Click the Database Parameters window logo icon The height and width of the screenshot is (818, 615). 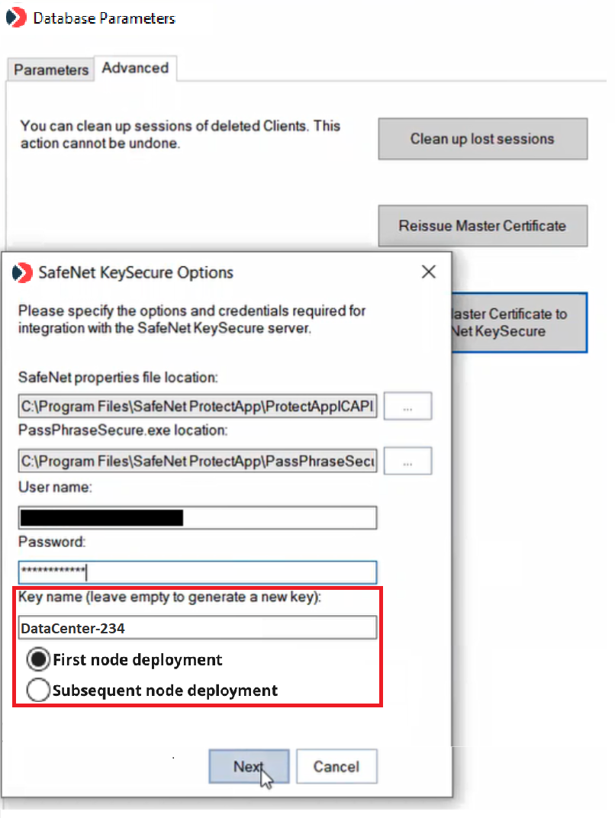pos(14,18)
